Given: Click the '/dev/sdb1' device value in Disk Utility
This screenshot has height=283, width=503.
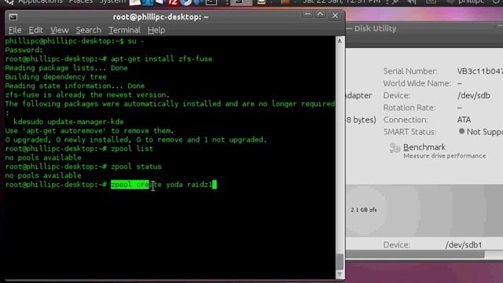Looking at the screenshot, I should click(464, 245).
